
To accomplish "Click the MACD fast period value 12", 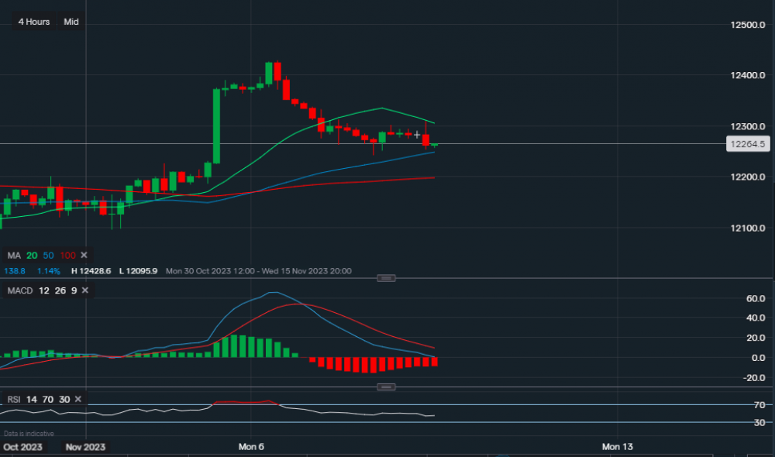I will 43,290.
